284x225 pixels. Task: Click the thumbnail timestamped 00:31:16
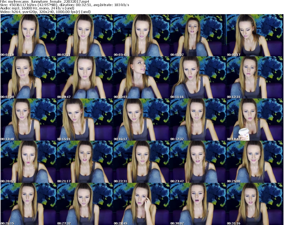pos(255,204)
